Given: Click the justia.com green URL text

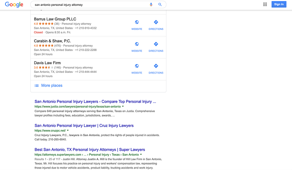Looking at the screenshot, I should pos(78,107).
